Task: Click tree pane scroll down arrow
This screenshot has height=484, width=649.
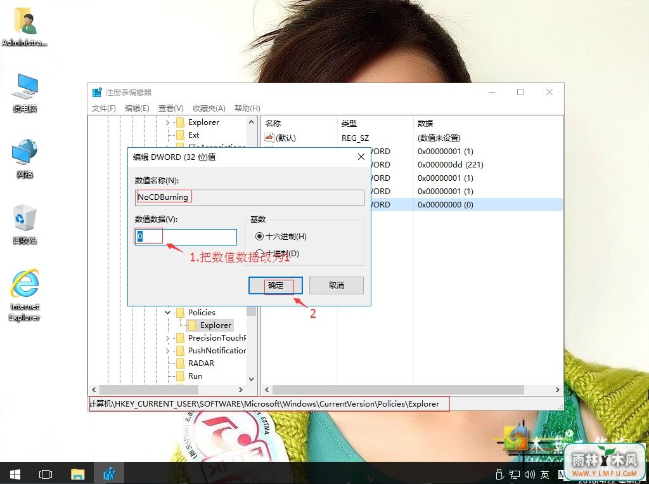Action: click(x=251, y=379)
